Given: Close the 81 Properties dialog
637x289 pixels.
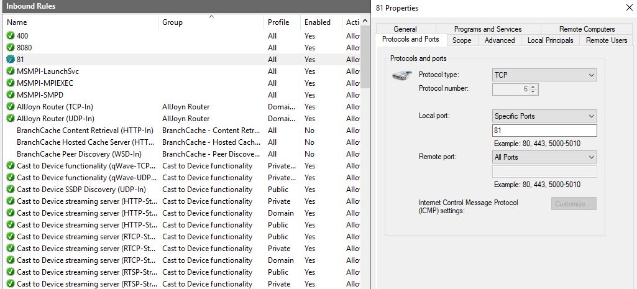Looking at the screenshot, I should click(629, 7).
